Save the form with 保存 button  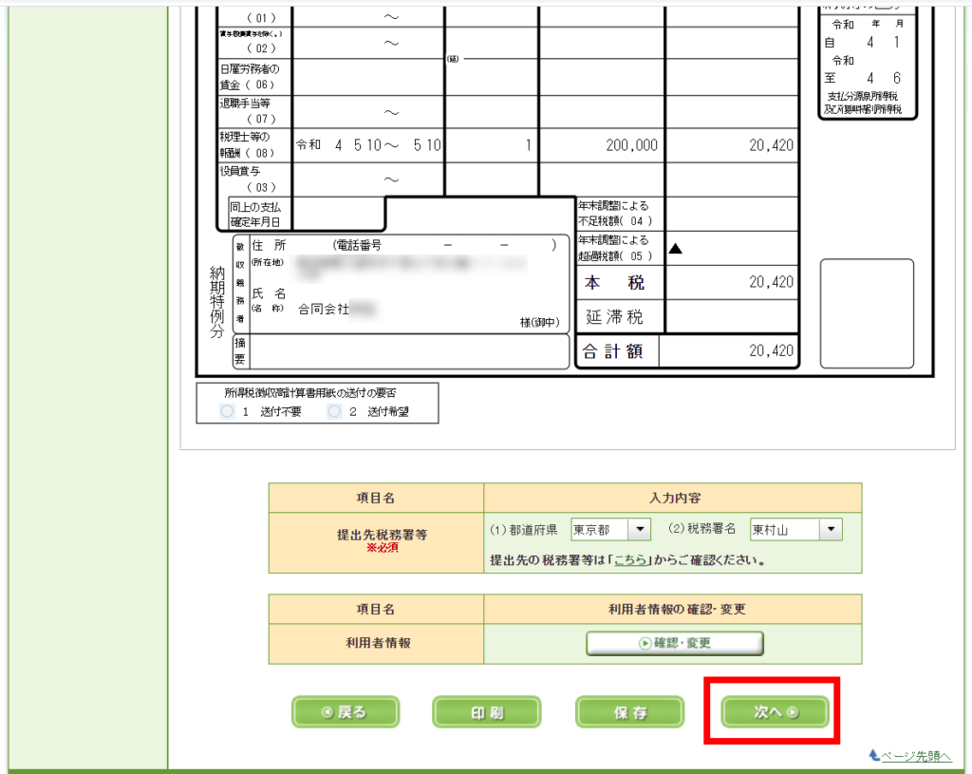tap(629, 712)
